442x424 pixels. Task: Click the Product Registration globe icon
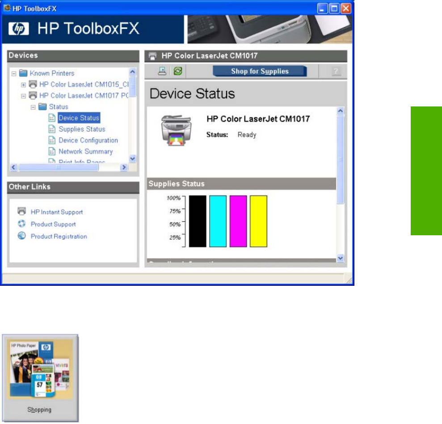[22, 236]
